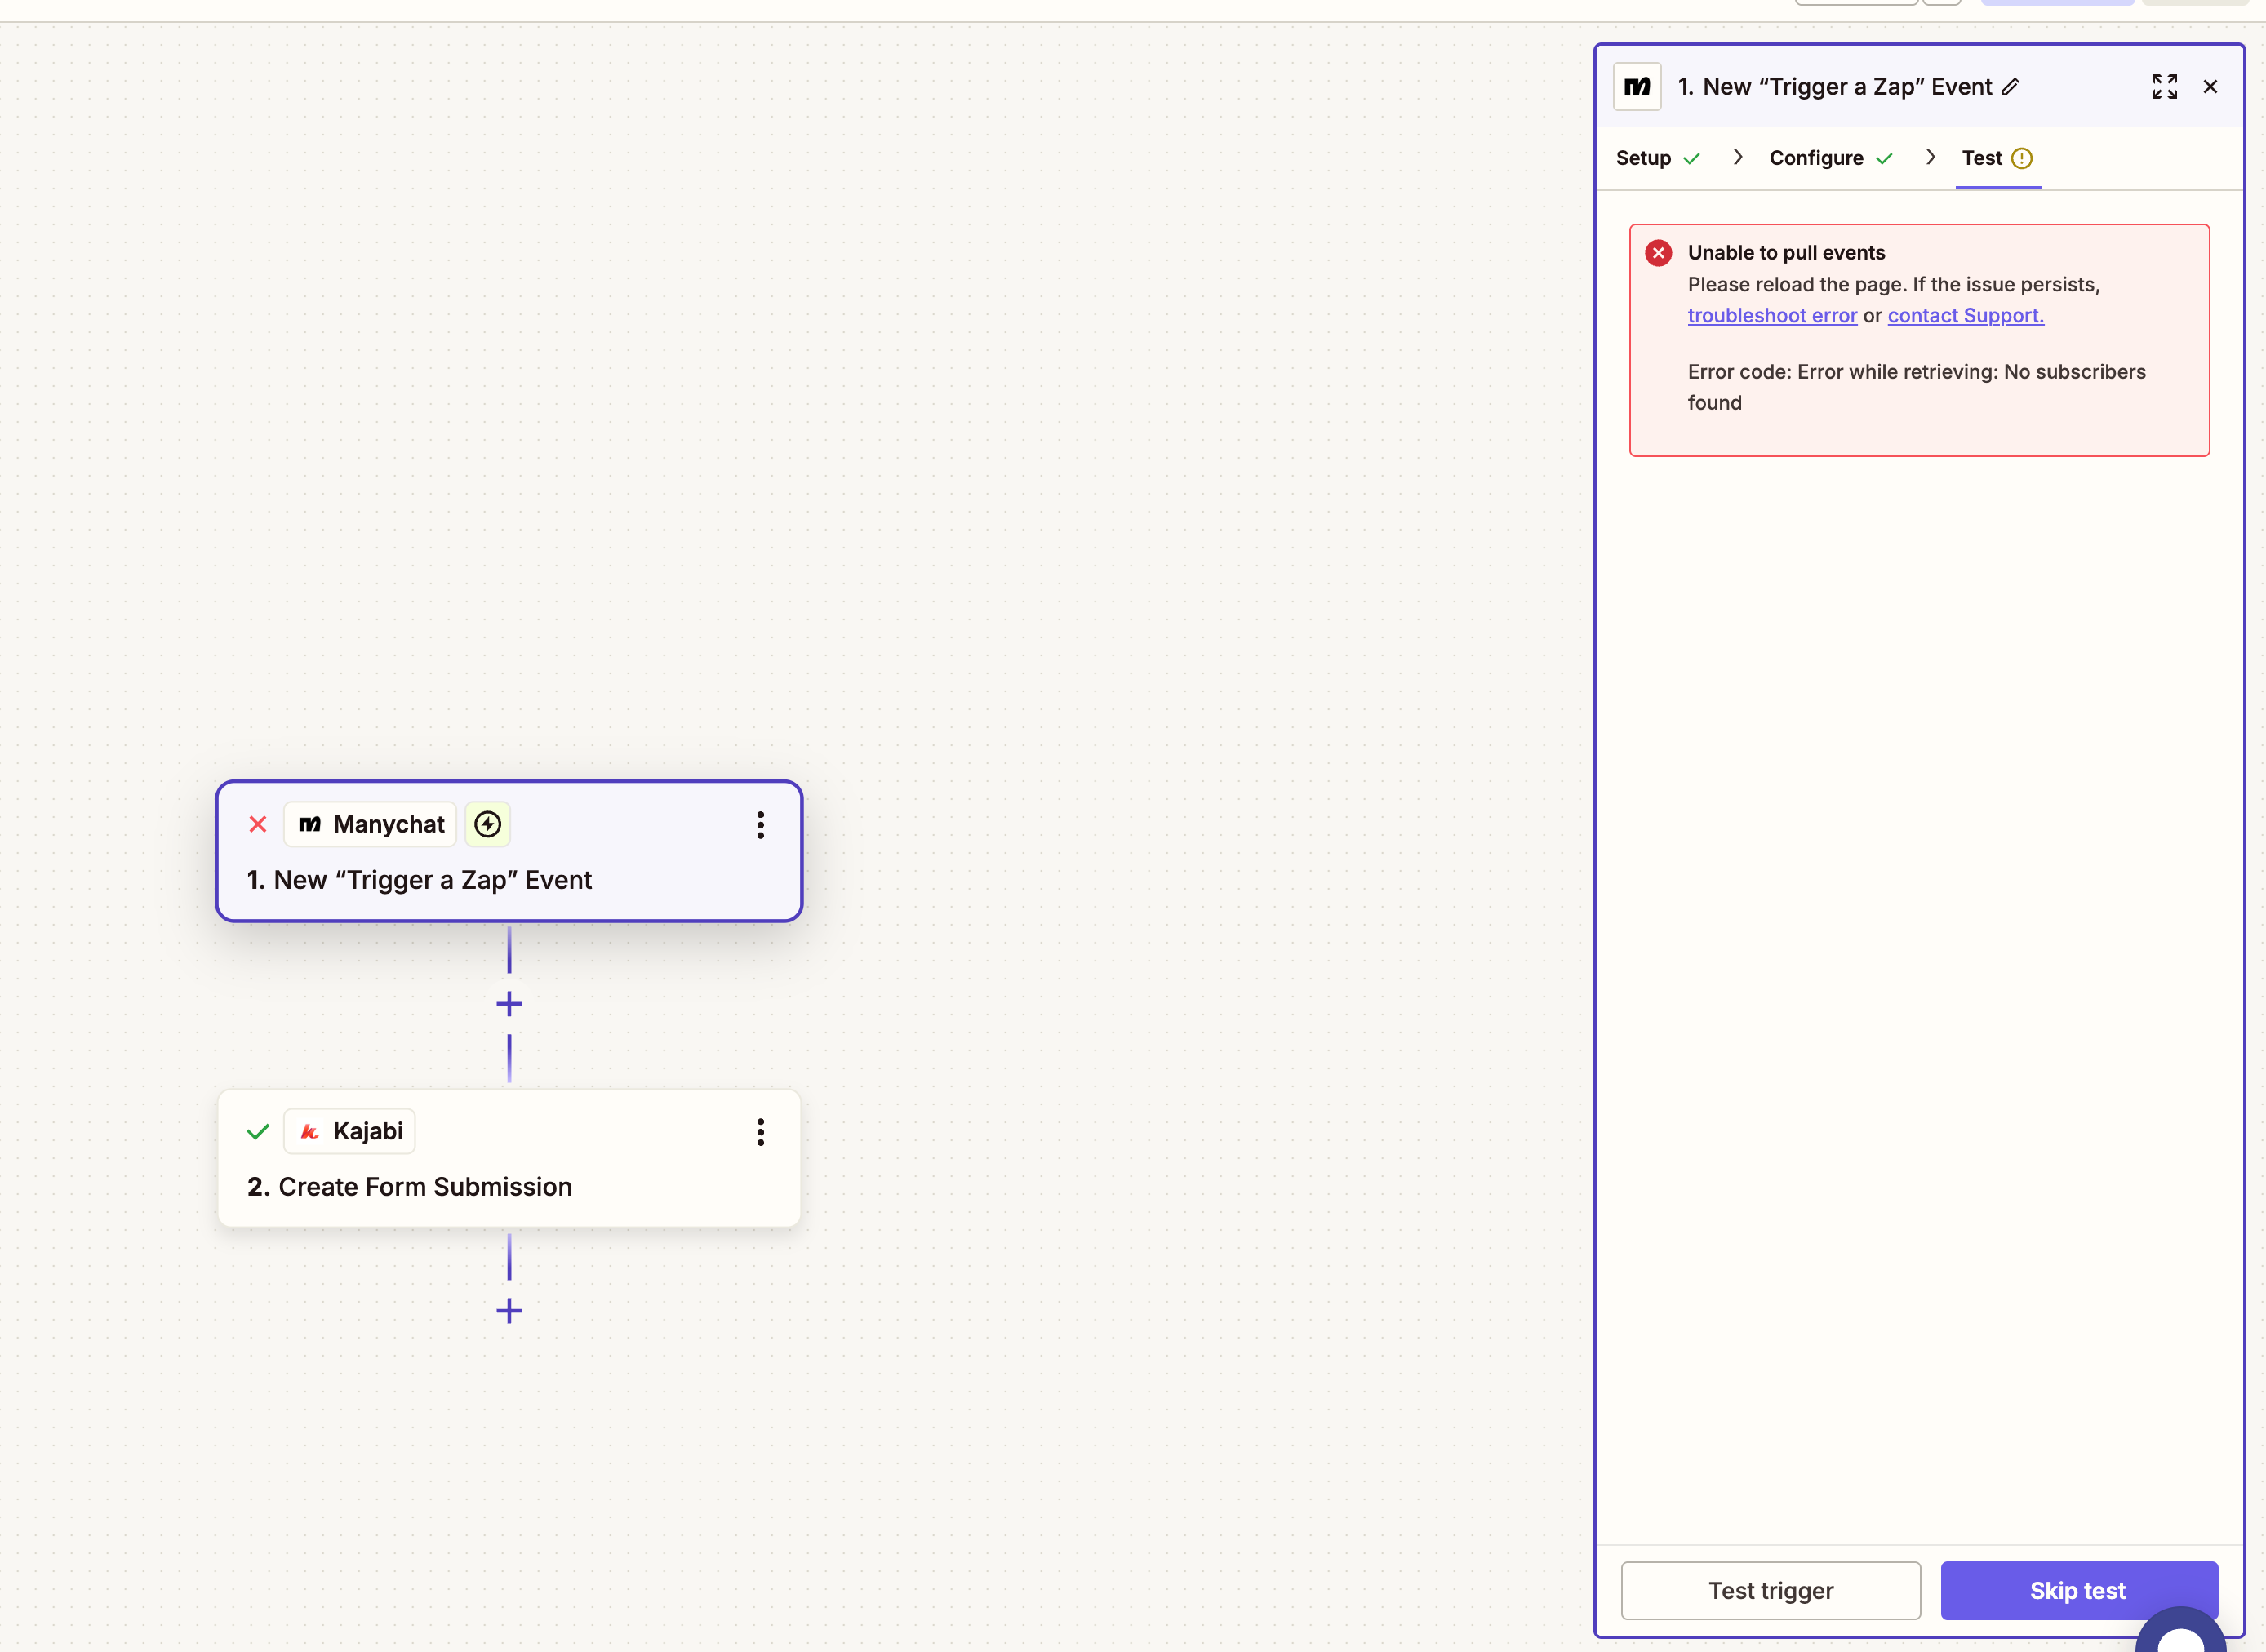Viewport: 2266px width, 1652px height.
Task: Open the contact Support link
Action: tap(1965, 316)
